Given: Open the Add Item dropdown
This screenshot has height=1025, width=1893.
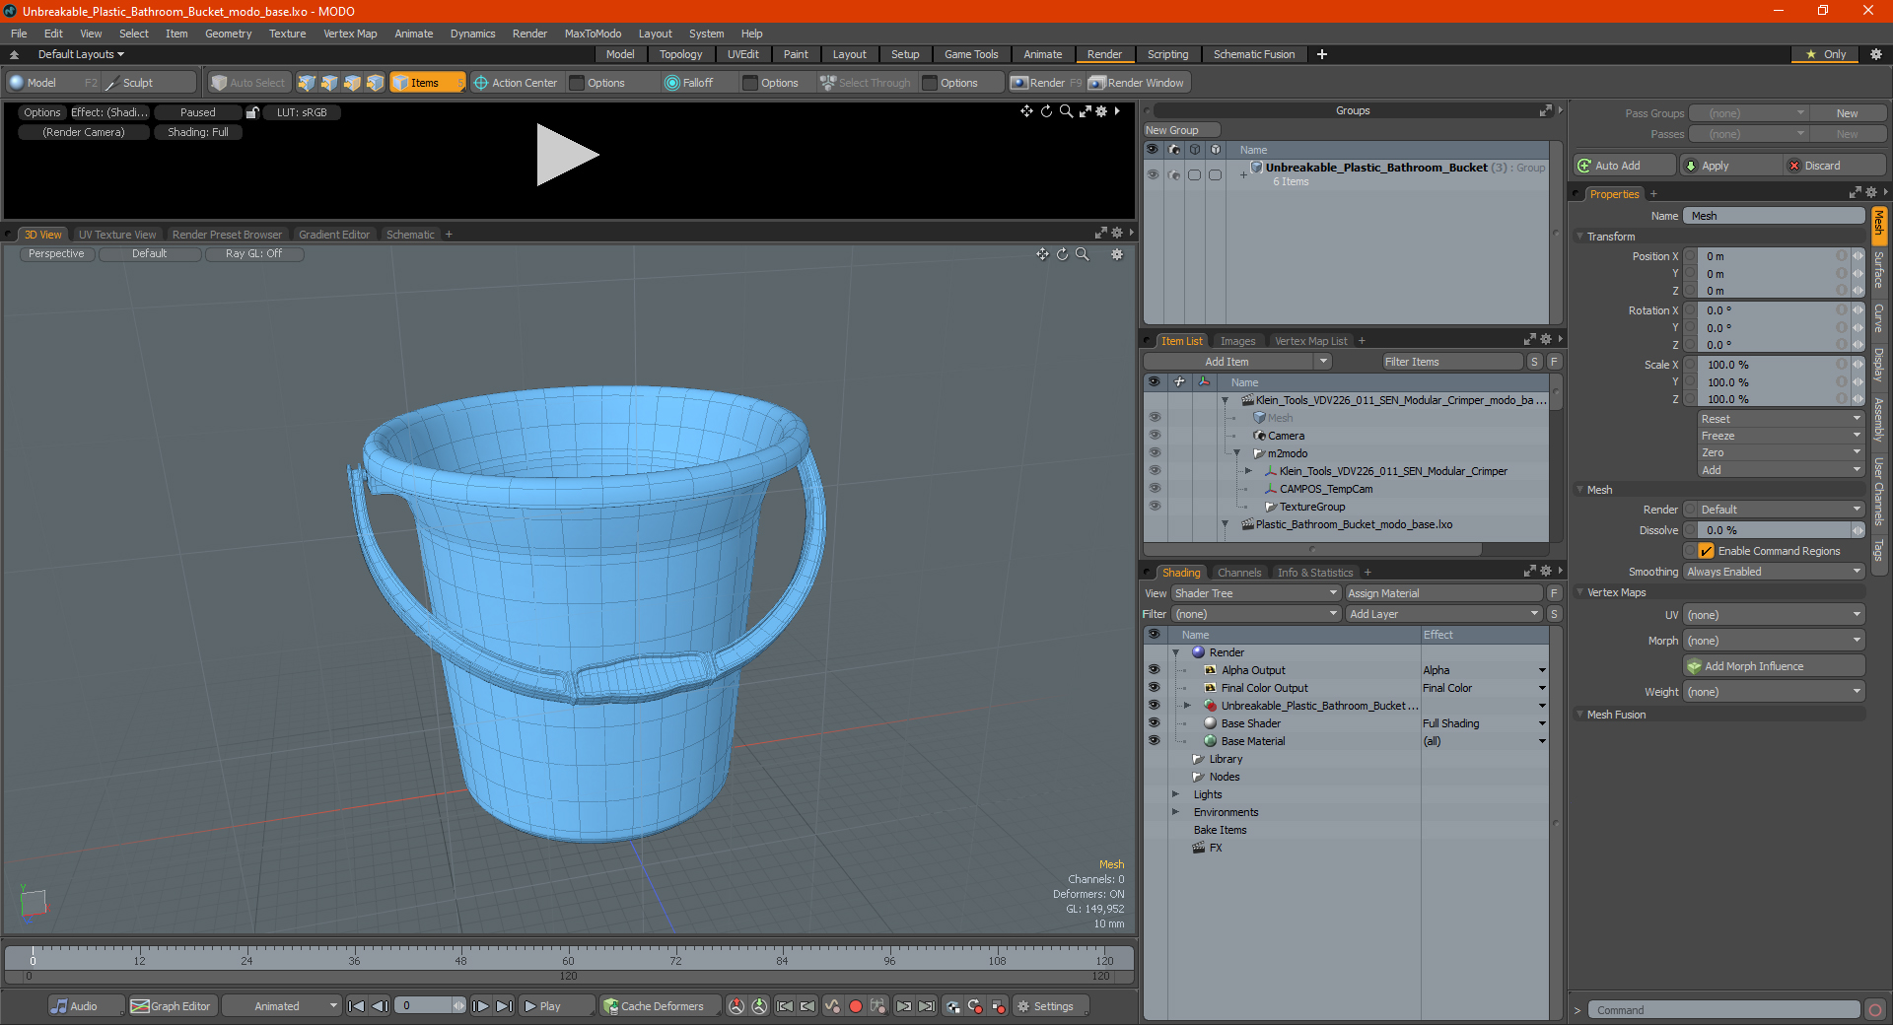Looking at the screenshot, I should (x=1237, y=362).
